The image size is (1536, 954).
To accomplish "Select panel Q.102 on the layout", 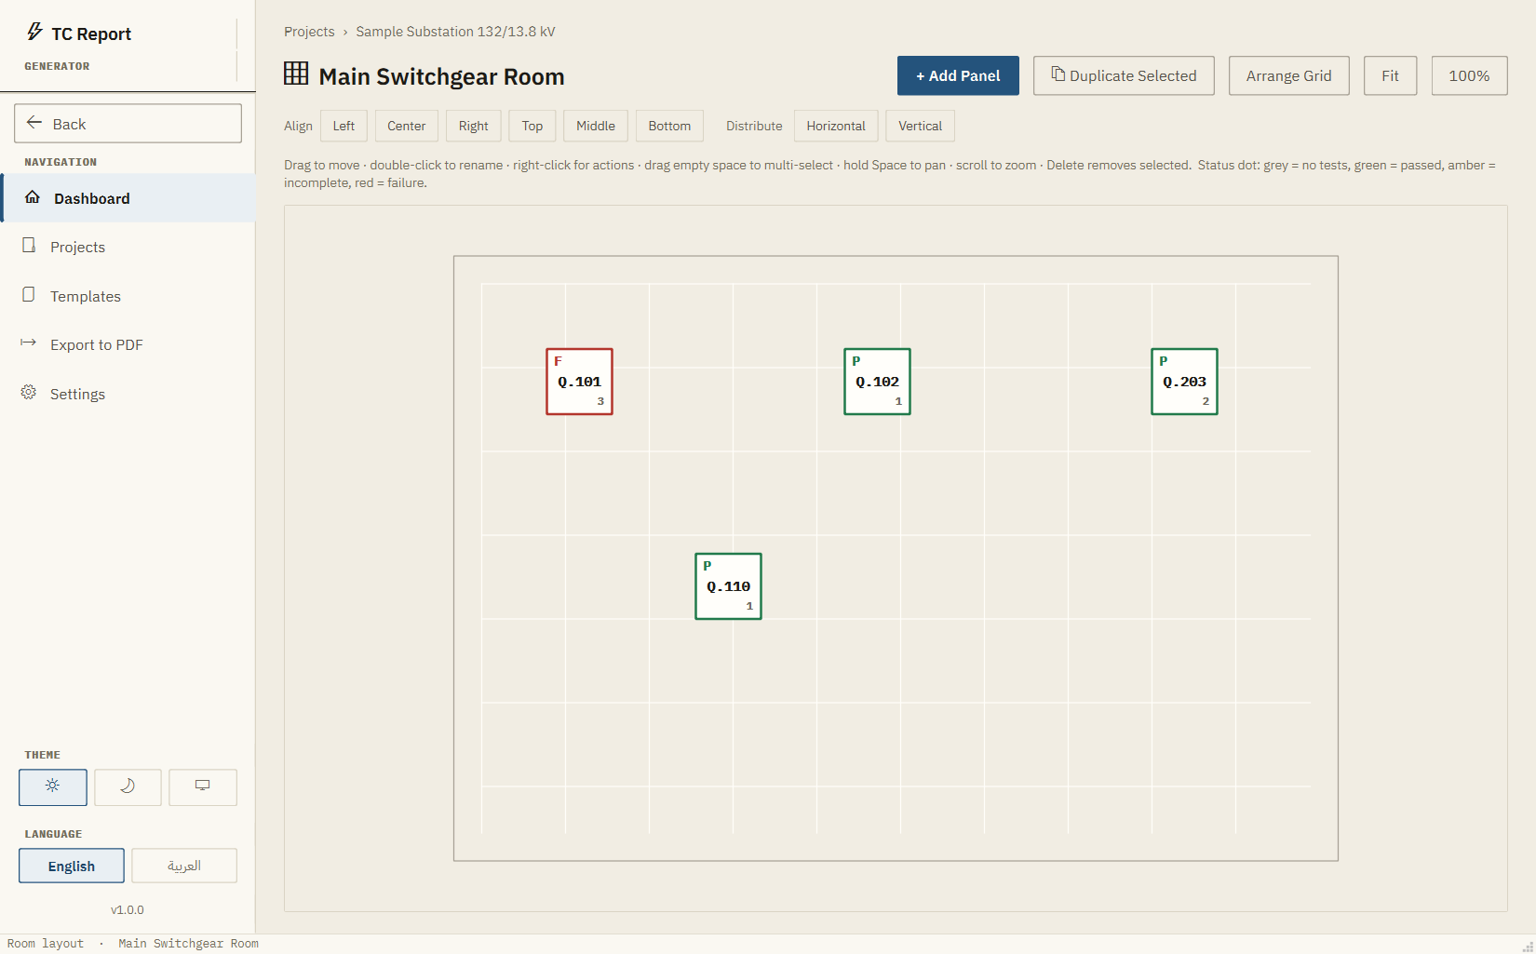I will (x=877, y=382).
